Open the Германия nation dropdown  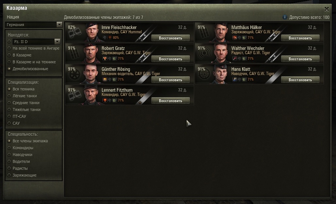[34, 24]
